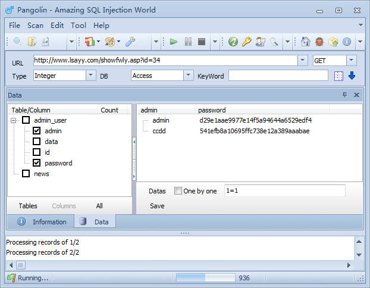This screenshot has width=370, height=288.
Task: Click the All button
Action: click(x=99, y=206)
